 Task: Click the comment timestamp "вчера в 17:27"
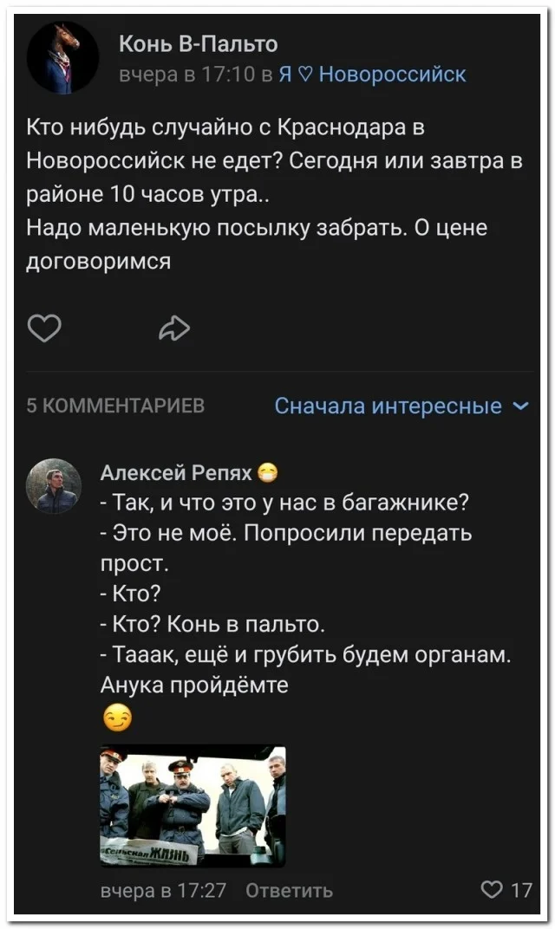coord(163,890)
